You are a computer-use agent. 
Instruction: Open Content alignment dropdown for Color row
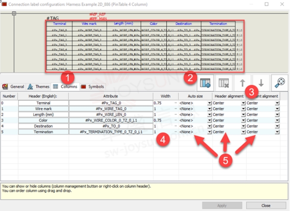pos(277,120)
